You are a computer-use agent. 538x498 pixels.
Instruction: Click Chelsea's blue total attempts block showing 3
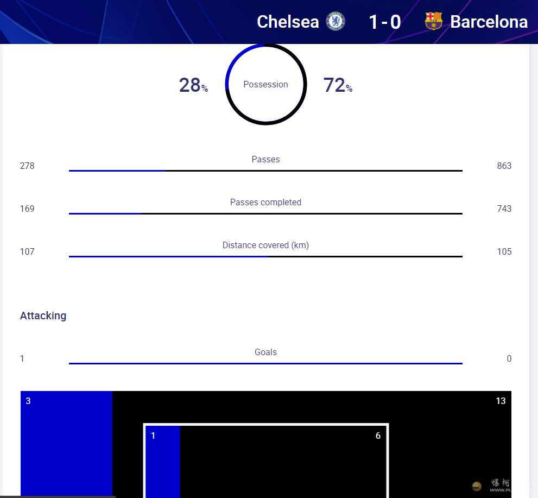[66, 444]
